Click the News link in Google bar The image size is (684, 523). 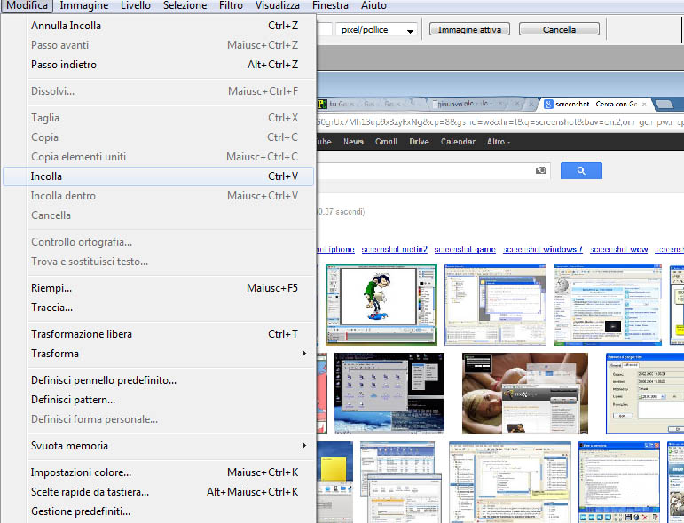click(x=353, y=142)
